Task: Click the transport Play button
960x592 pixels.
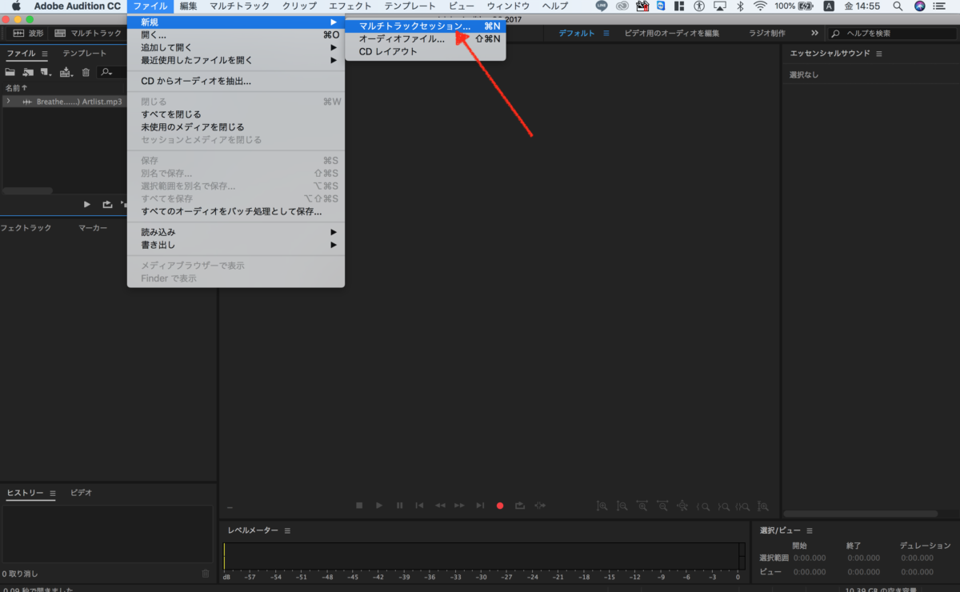Action: (379, 506)
